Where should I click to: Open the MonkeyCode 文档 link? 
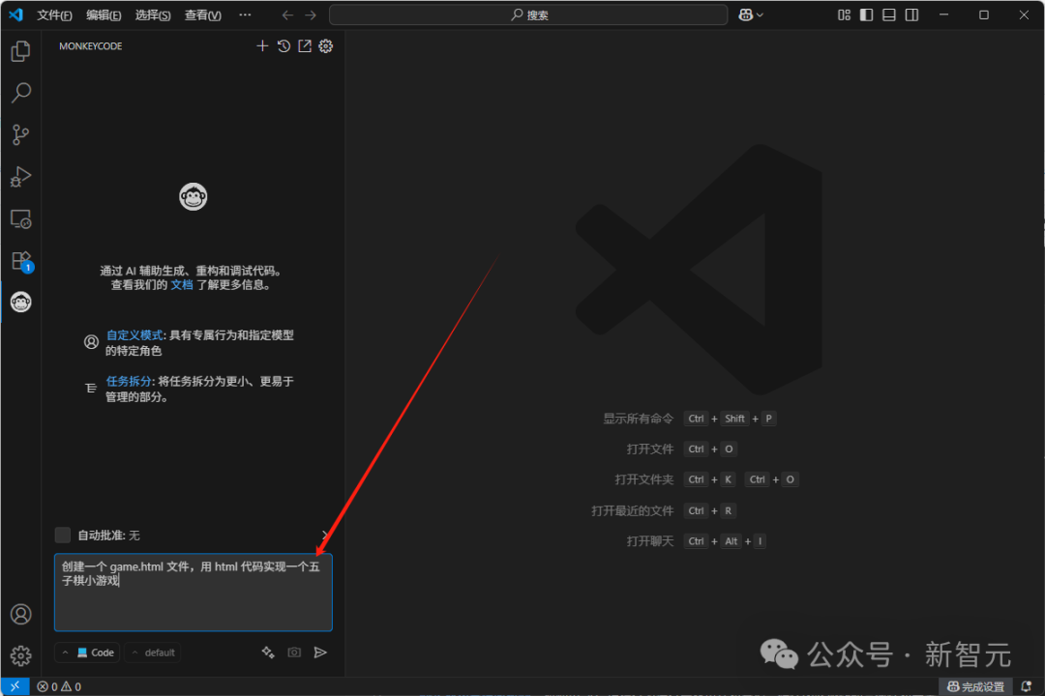[181, 283]
